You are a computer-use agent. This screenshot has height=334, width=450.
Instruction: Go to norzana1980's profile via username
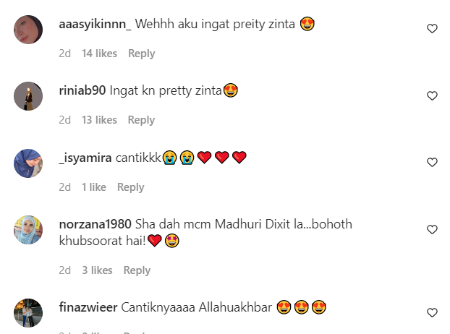click(95, 224)
